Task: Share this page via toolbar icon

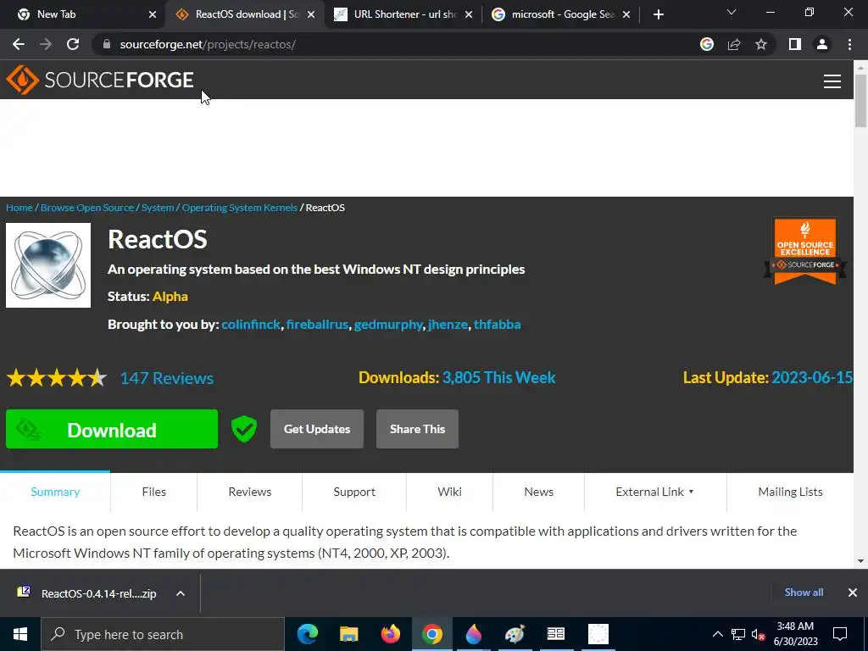Action: 734,44
